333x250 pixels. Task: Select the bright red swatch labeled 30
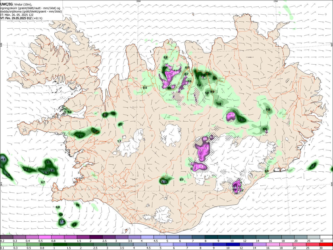pyautogui.click(x=326, y=244)
